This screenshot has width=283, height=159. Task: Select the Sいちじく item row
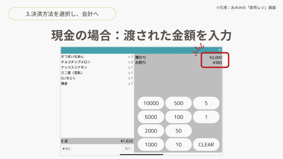(97, 78)
